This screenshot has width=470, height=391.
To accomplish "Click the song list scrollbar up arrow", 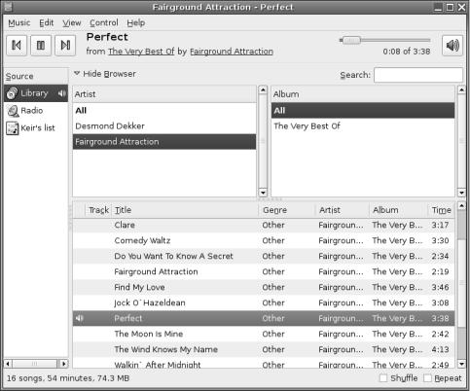I will click(x=461, y=205).
